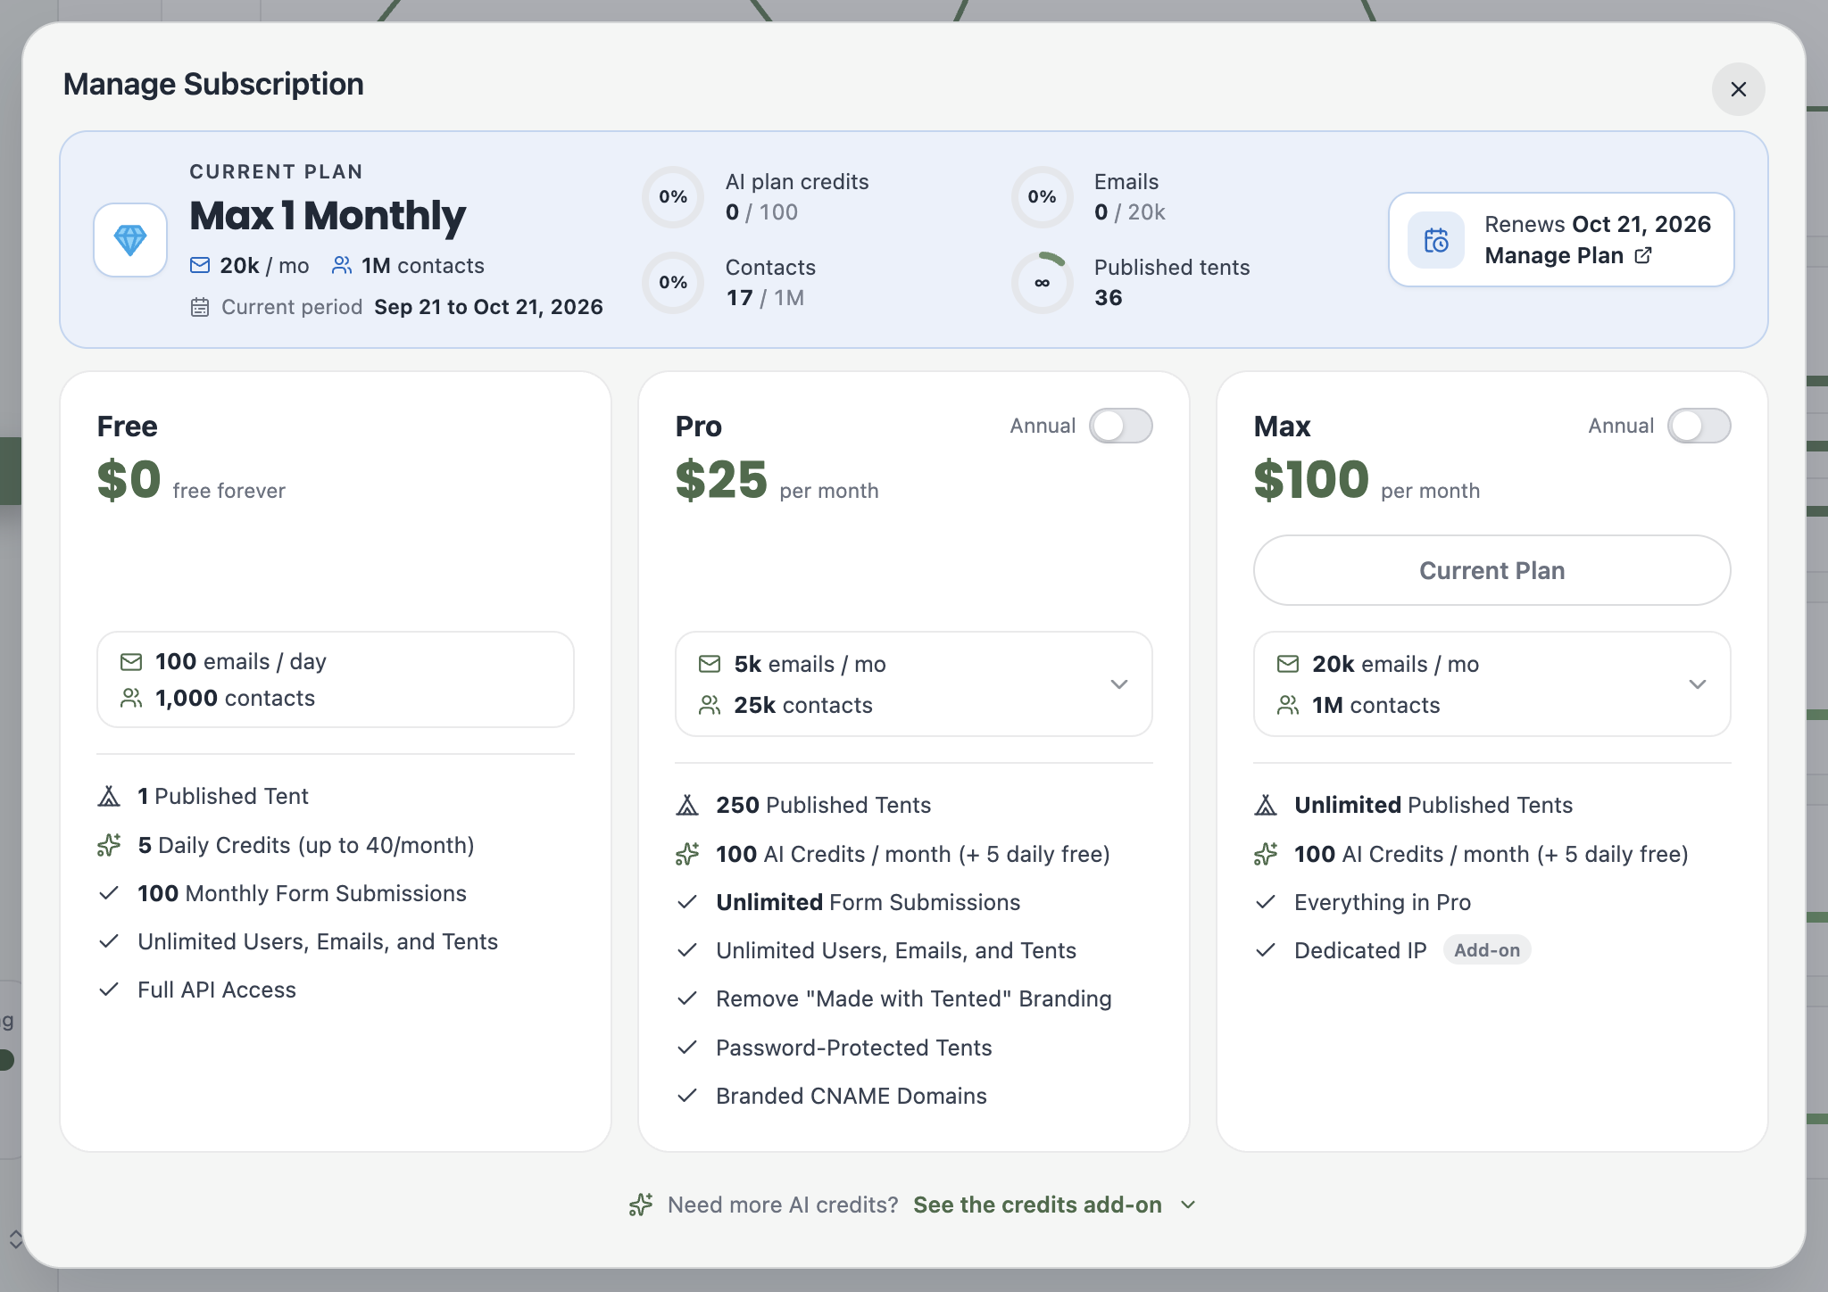The width and height of the screenshot is (1828, 1292).
Task: Click envelope icon next to 20k / mo
Action: pos(200,266)
